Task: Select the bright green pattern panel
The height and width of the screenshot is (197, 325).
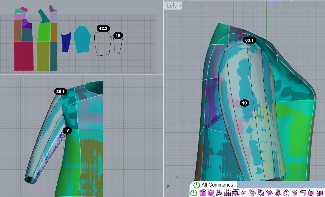Action: click(44, 32)
